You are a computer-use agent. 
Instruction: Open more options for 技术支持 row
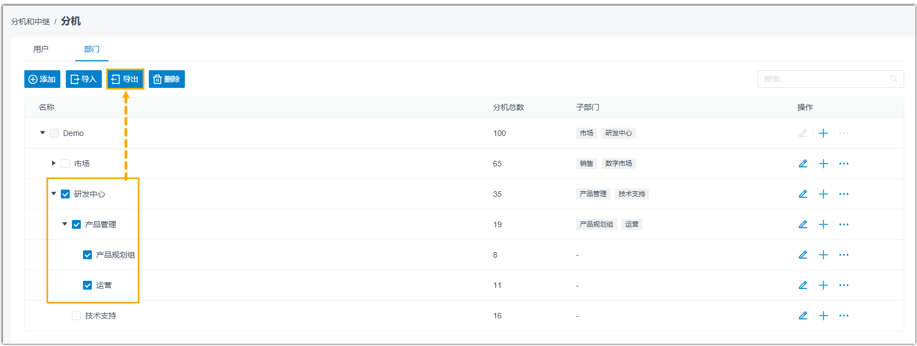click(x=844, y=316)
